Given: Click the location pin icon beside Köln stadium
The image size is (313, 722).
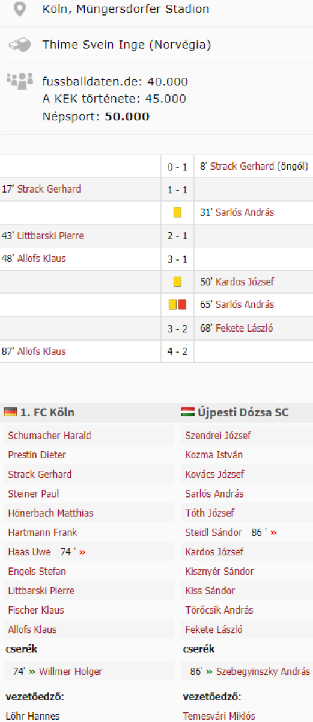Looking at the screenshot, I should tap(20, 9).
